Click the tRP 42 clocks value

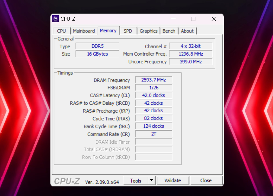tap(154, 111)
